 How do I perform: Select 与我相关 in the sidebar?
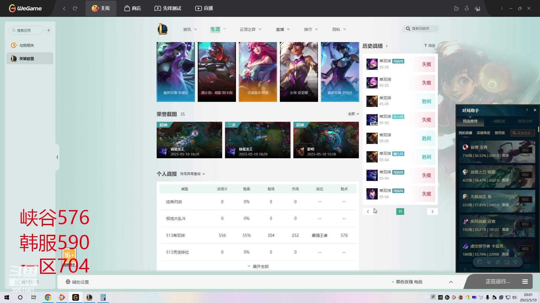coord(30,45)
